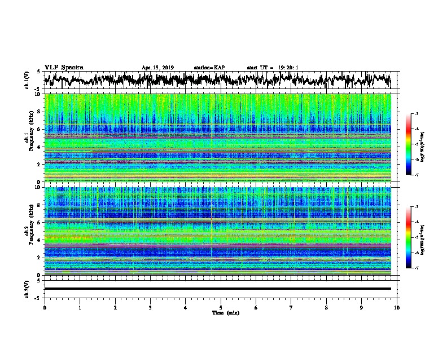Click time-axis tick label "5"
This screenshot has width=447, height=345.
pos(221,308)
